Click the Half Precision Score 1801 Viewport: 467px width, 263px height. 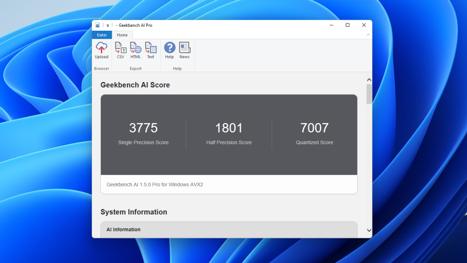229,127
